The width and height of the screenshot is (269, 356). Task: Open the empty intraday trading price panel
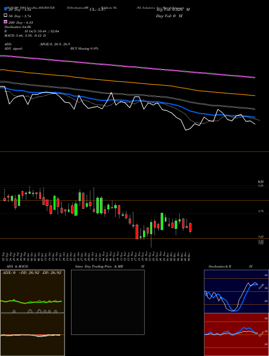(x=108, y=302)
